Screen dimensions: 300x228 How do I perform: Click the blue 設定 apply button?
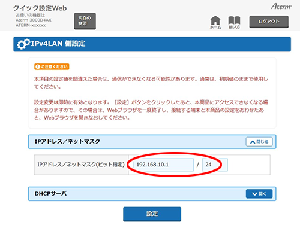pos(152,214)
